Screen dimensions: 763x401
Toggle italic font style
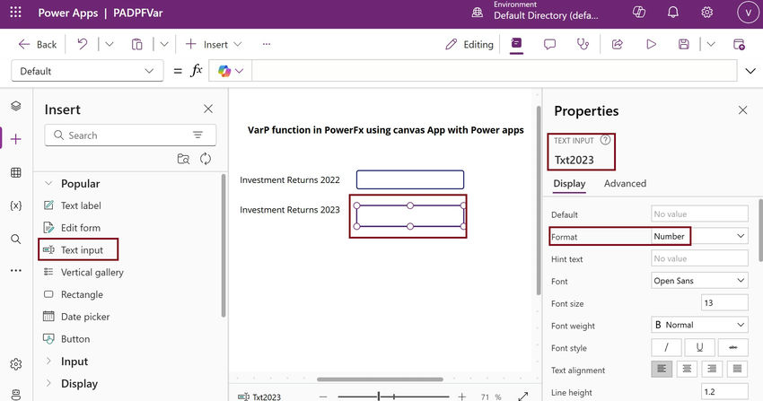666,347
